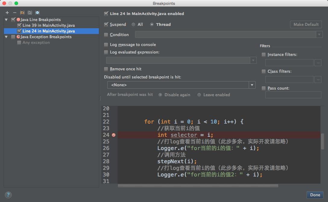Click line number 30 in the gutter
The height and width of the screenshot is (202, 328).
[x=106, y=175]
